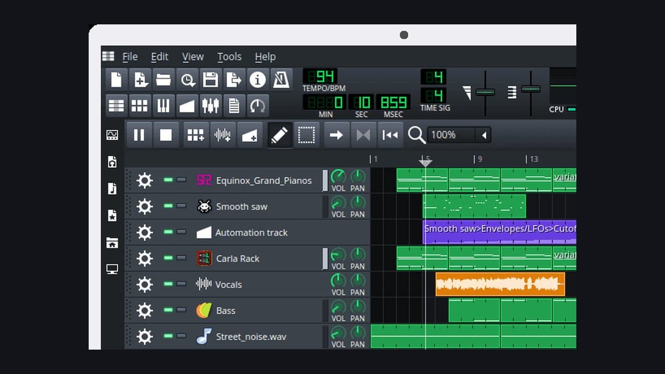
Task: Open Automation track gear menu
Action: pos(145,233)
